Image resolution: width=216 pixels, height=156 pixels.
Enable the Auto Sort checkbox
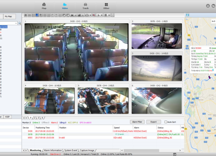(x=166, y=122)
